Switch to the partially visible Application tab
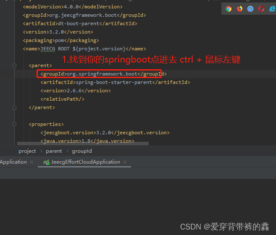The height and width of the screenshot is (235, 276). [13, 162]
